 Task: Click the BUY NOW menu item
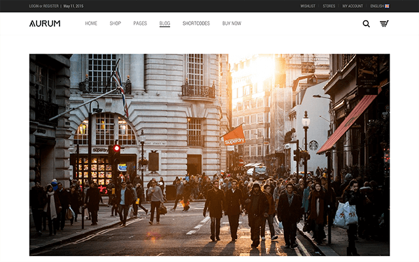click(232, 24)
